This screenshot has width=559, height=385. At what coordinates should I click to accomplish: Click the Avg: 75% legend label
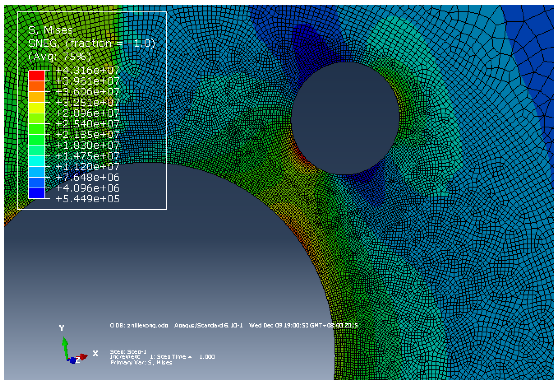click(x=60, y=56)
